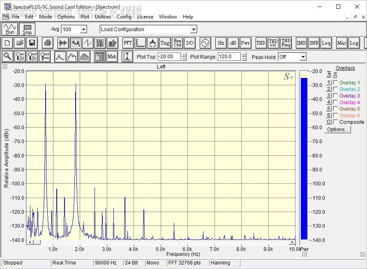Open the Leq utility
The image size is (367, 269).
pos(326,43)
